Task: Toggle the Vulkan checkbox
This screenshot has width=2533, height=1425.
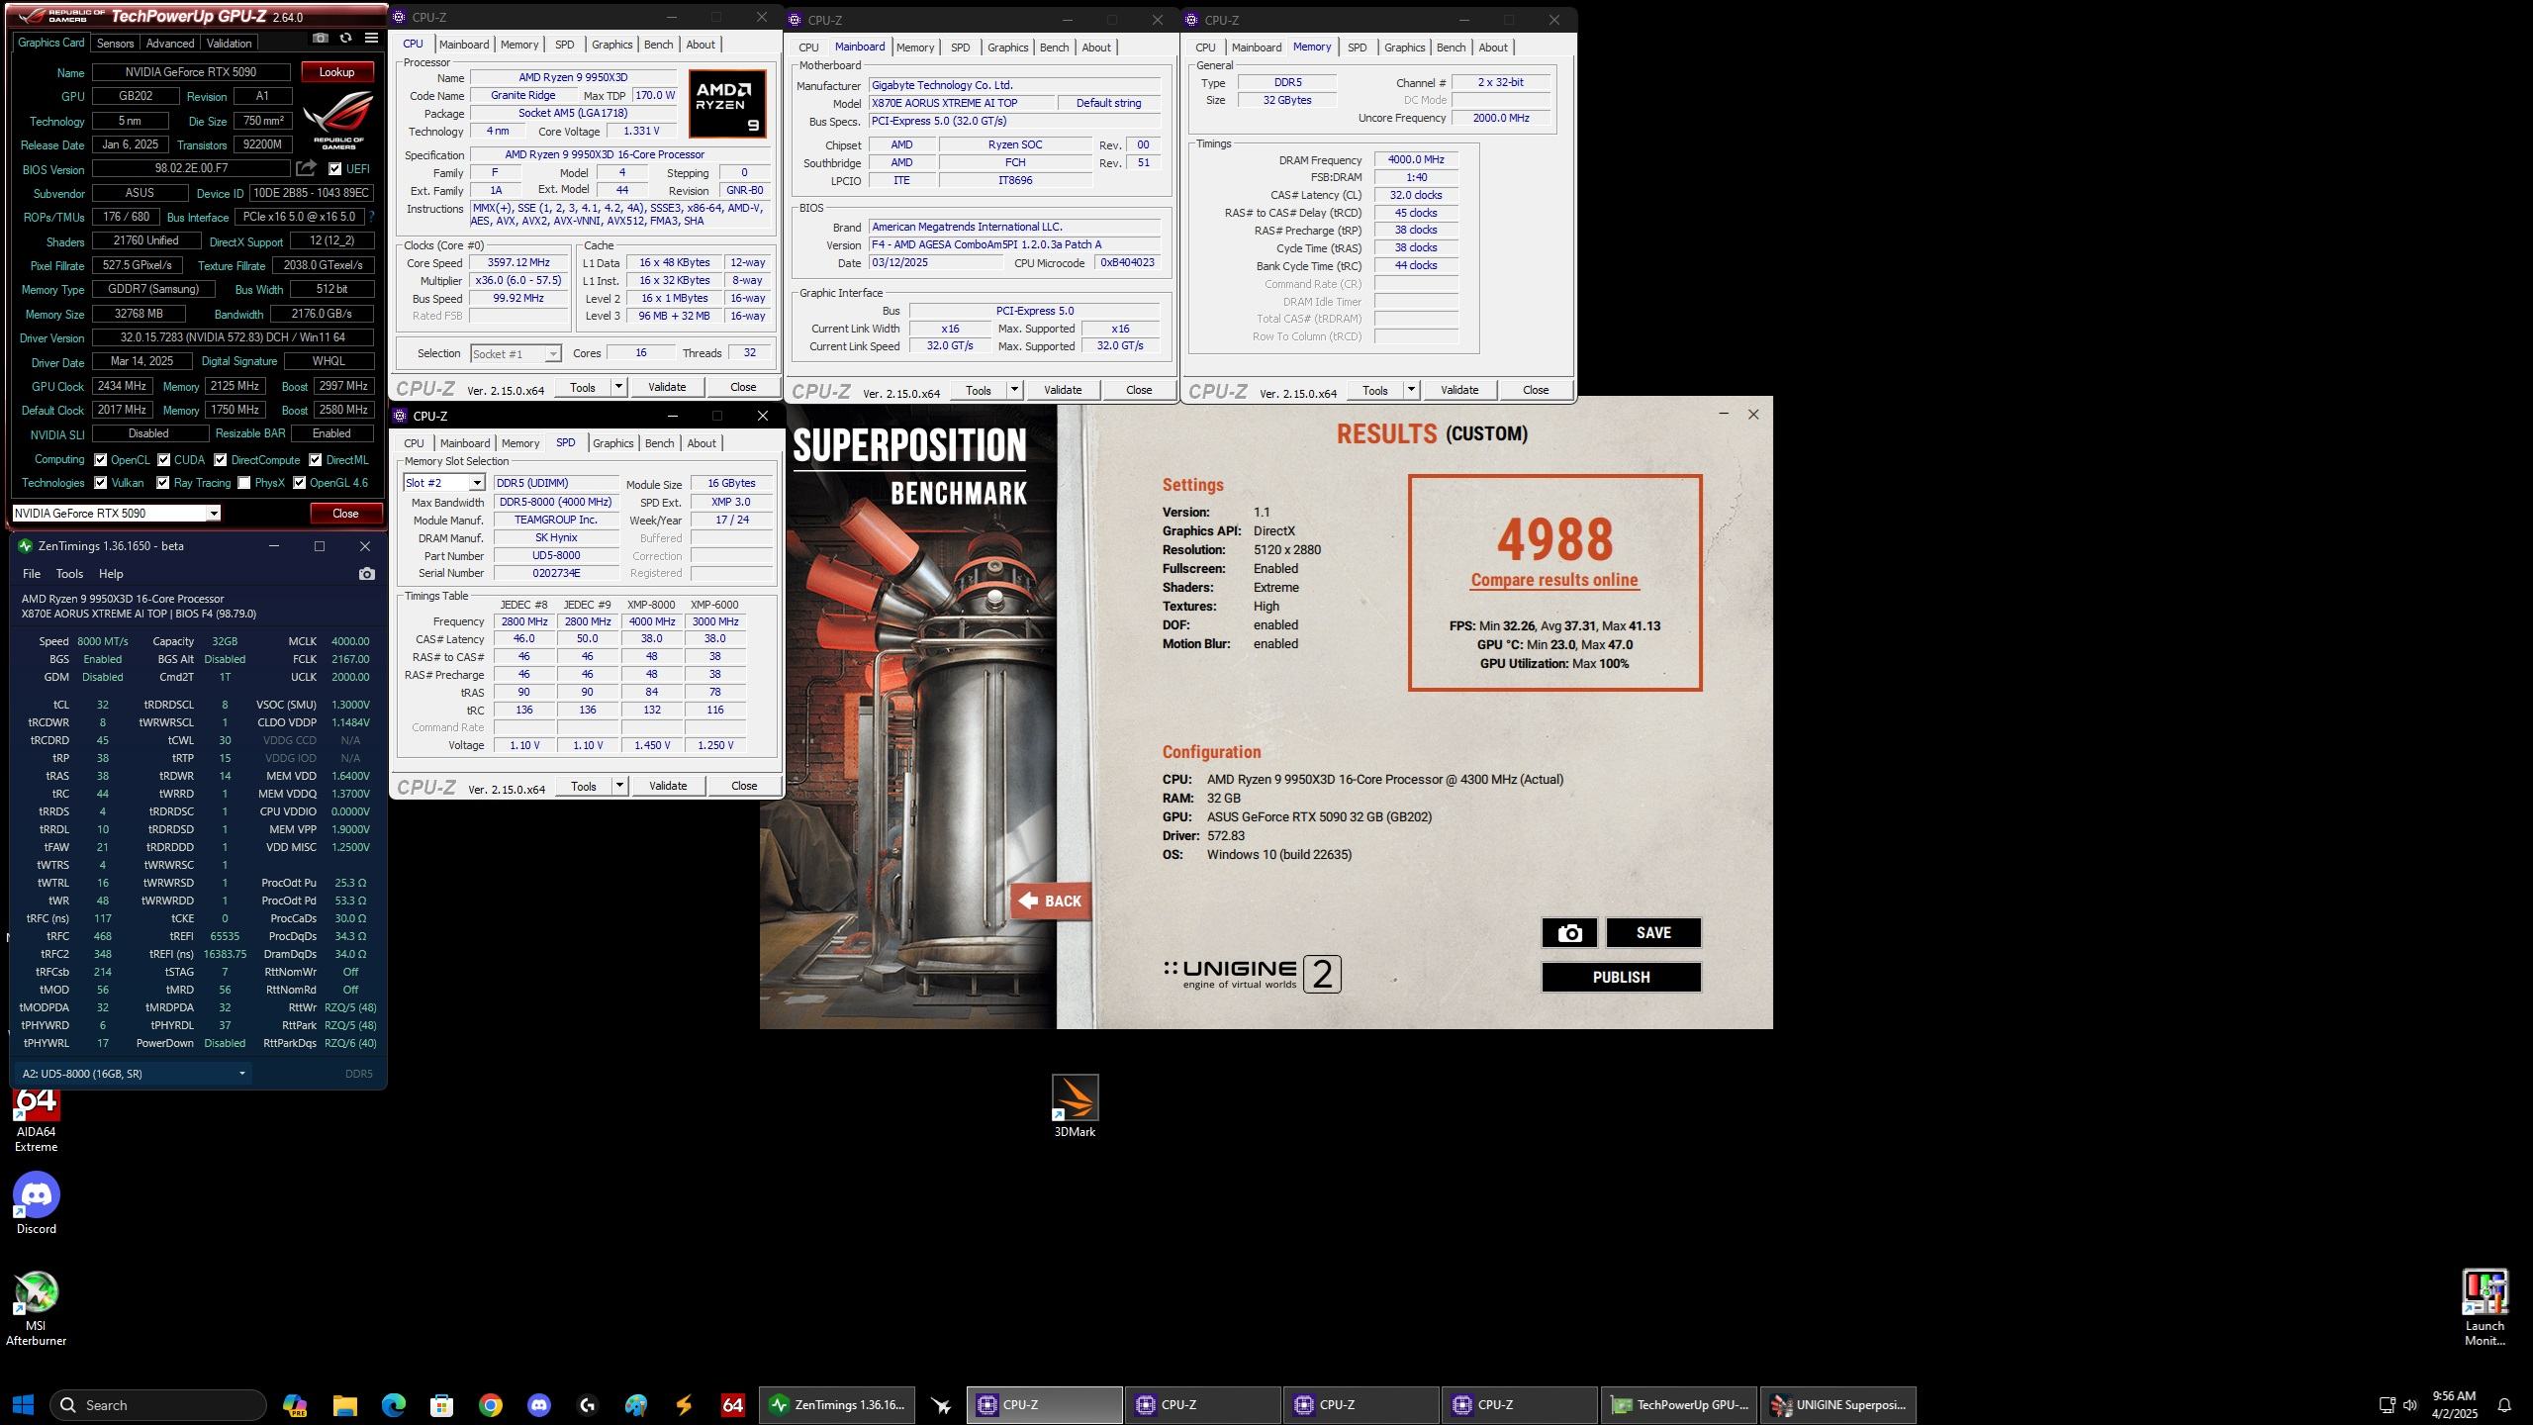Action: point(100,483)
